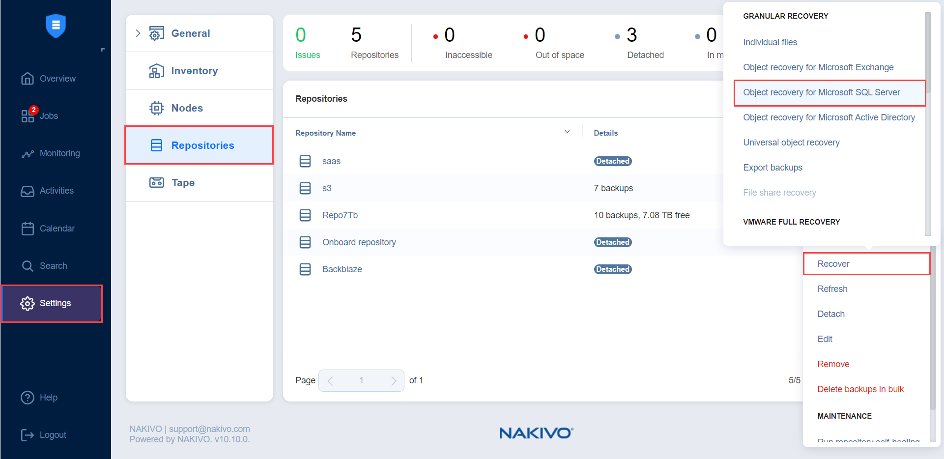Click the Inventory icon
This screenshot has width=944, height=459.
156,71
